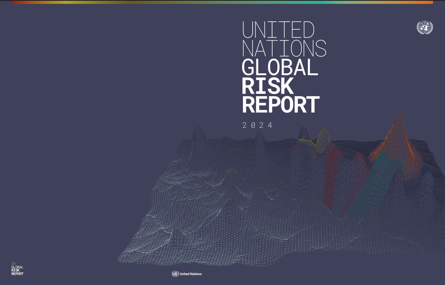Click the bold word "RISK" in the large title
The image size is (445, 285).
point(267,86)
